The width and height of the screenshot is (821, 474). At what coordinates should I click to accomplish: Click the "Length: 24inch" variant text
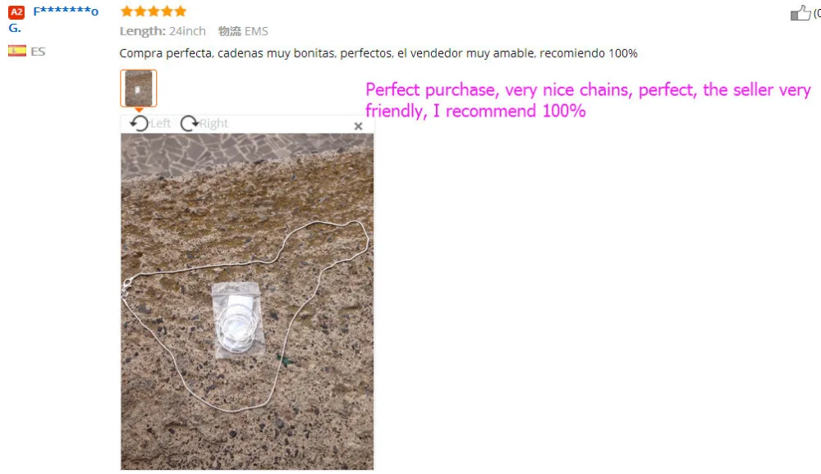click(x=163, y=31)
